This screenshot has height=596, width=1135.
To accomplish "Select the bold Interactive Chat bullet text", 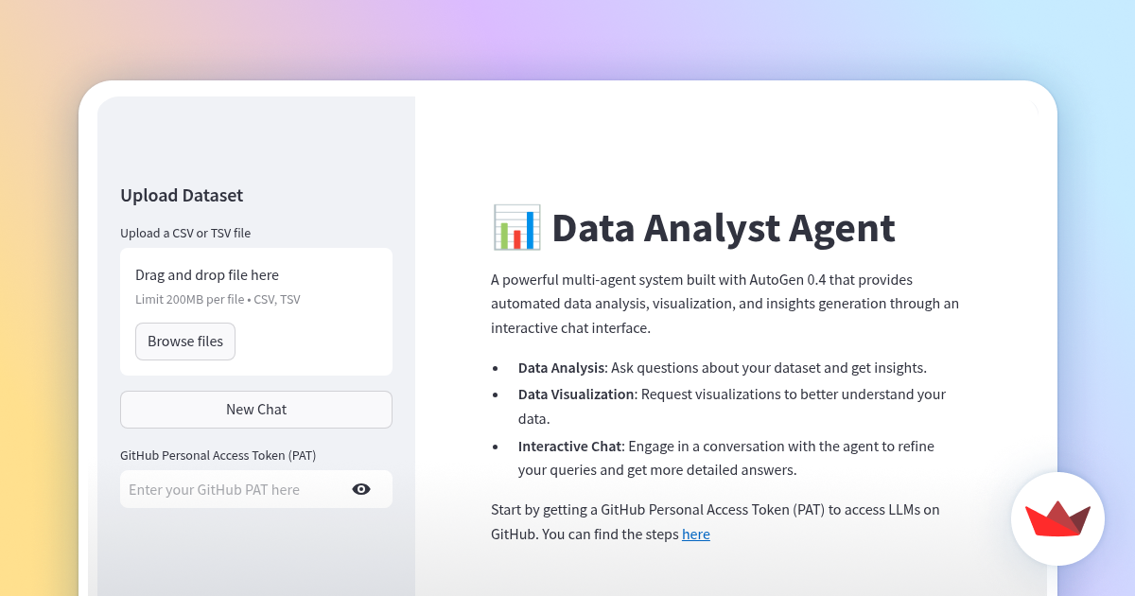I will [569, 446].
